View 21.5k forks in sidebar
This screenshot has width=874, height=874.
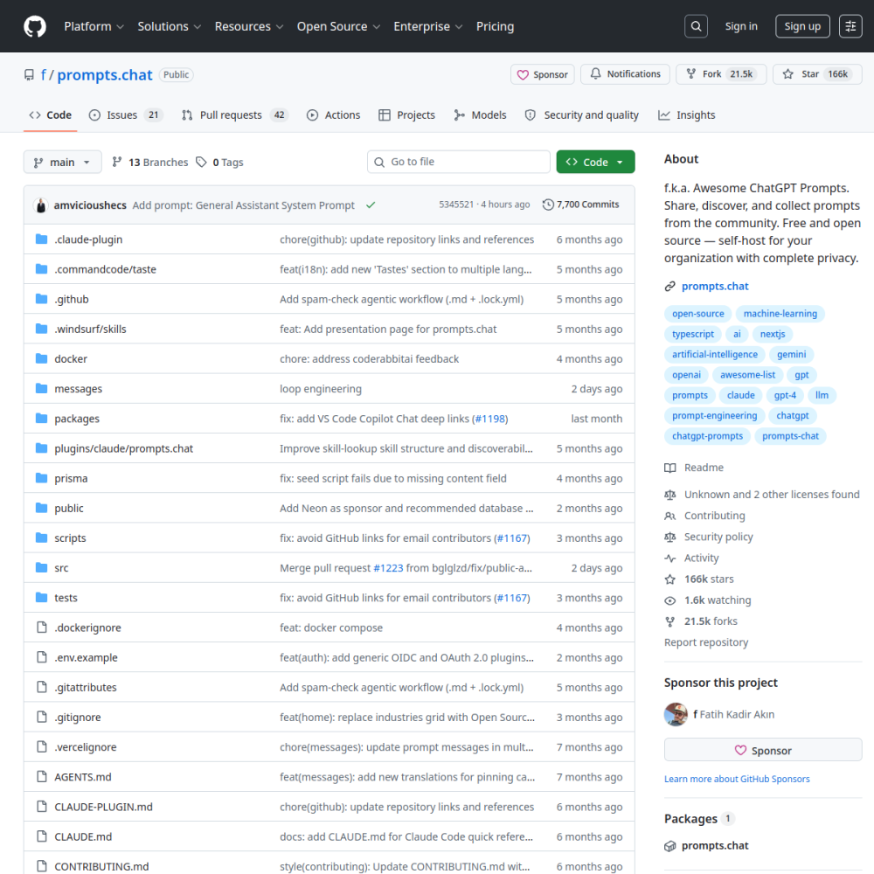(x=701, y=621)
